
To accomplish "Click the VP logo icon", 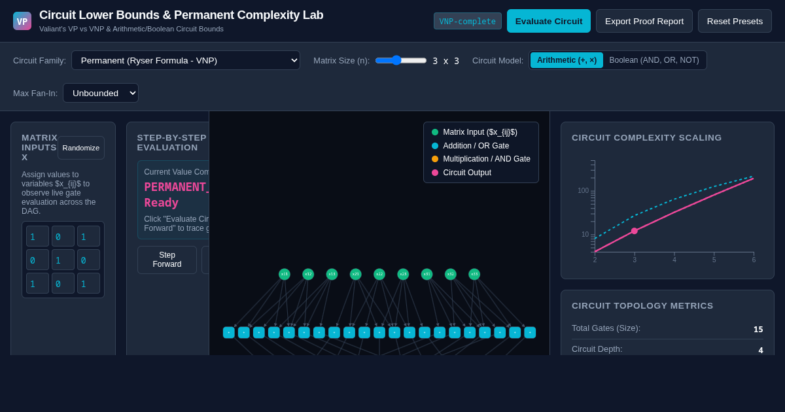I will (x=22, y=21).
